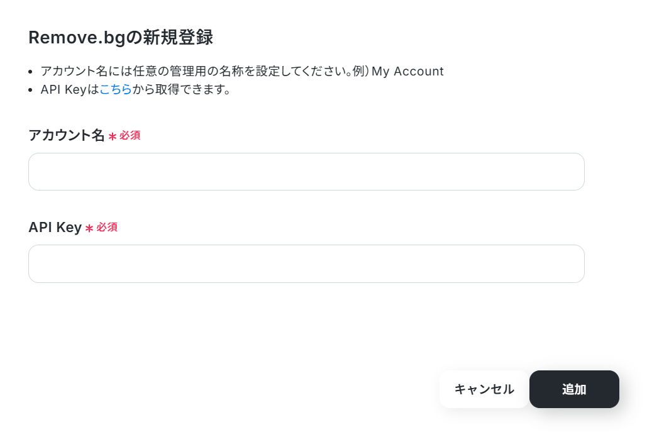This screenshot has height=432, width=647.
Task: Click the 必須 badge next to API Key
Action: [x=107, y=227]
